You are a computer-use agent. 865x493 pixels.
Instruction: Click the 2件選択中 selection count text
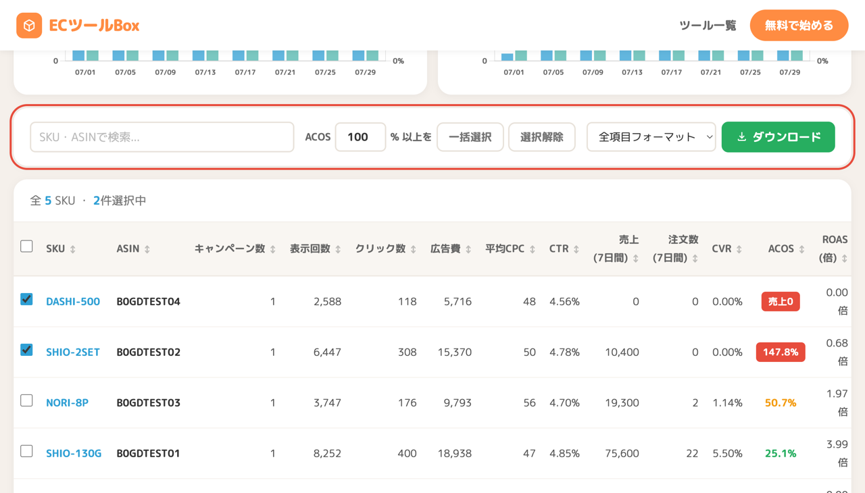tap(120, 201)
